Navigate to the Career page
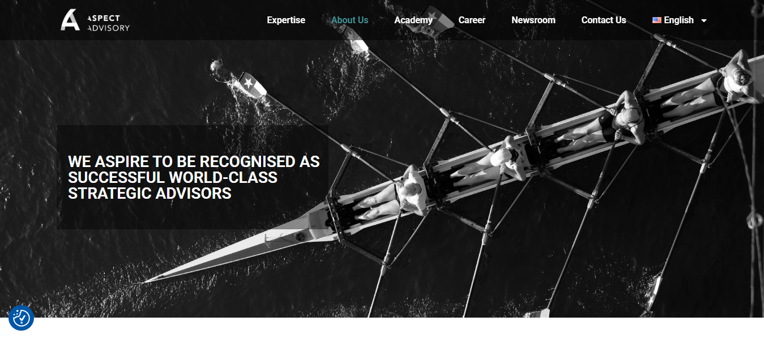The width and height of the screenshot is (764, 338). tap(472, 20)
